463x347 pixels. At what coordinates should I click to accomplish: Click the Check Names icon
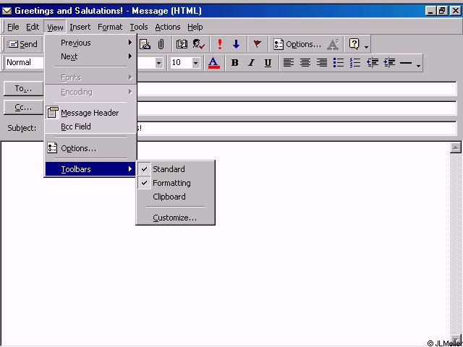tap(199, 44)
